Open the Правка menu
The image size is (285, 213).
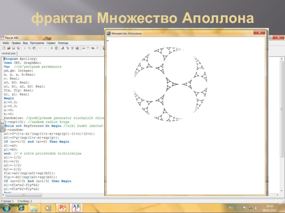(x=16, y=43)
